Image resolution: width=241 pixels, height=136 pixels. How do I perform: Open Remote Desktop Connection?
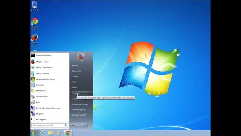[x=50, y=108]
